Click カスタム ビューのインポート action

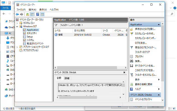[145, 38]
